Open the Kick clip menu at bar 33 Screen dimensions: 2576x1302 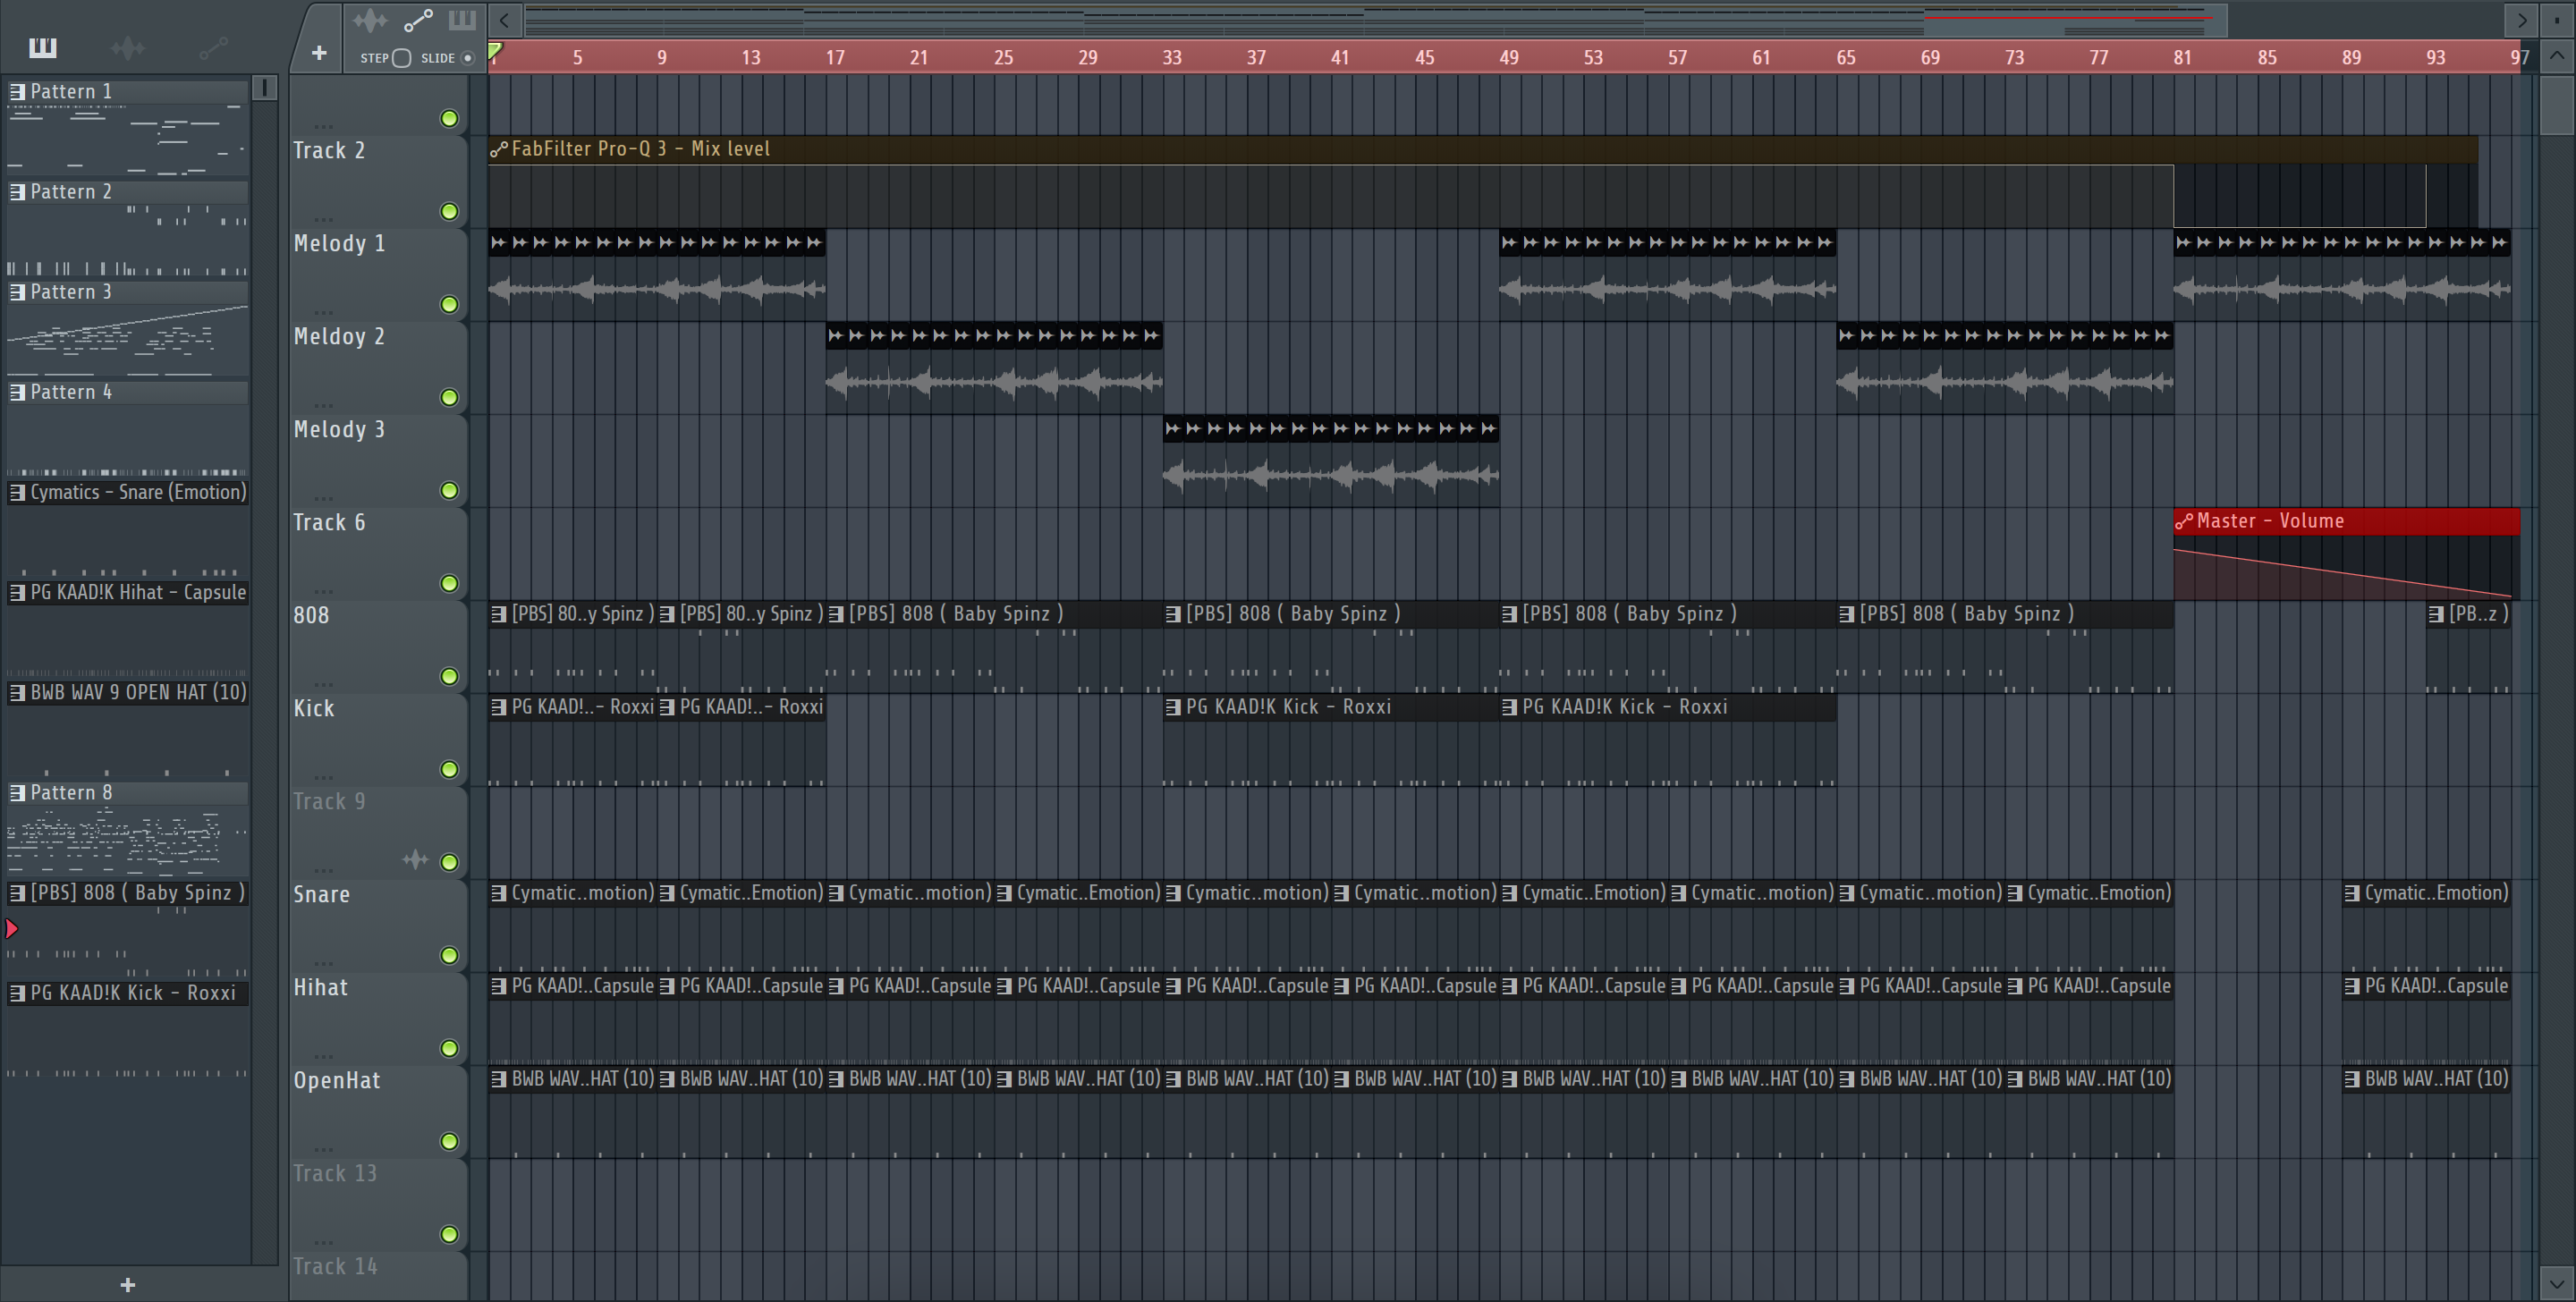tap(1173, 707)
